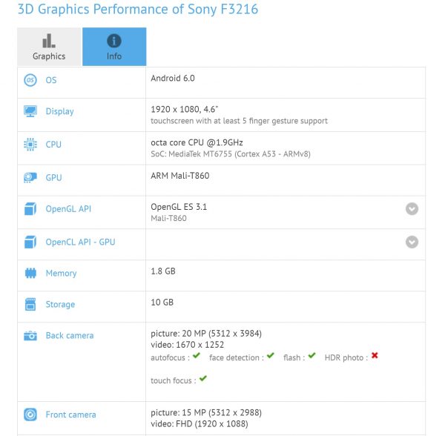This screenshot has width=445, height=436.
Task: Click the HDR photo red cross
Action: pos(375,357)
